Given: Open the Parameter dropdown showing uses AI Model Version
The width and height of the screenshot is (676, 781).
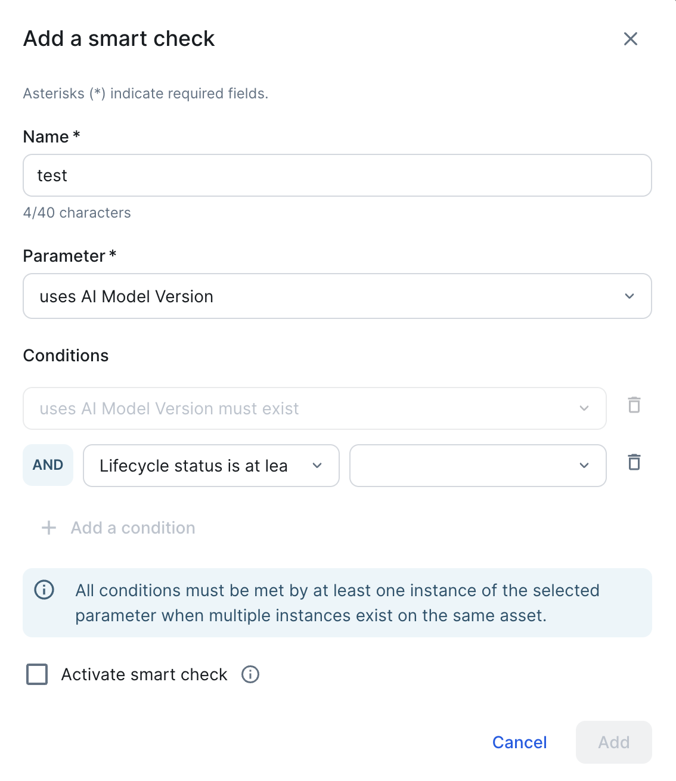Looking at the screenshot, I should pos(337,296).
